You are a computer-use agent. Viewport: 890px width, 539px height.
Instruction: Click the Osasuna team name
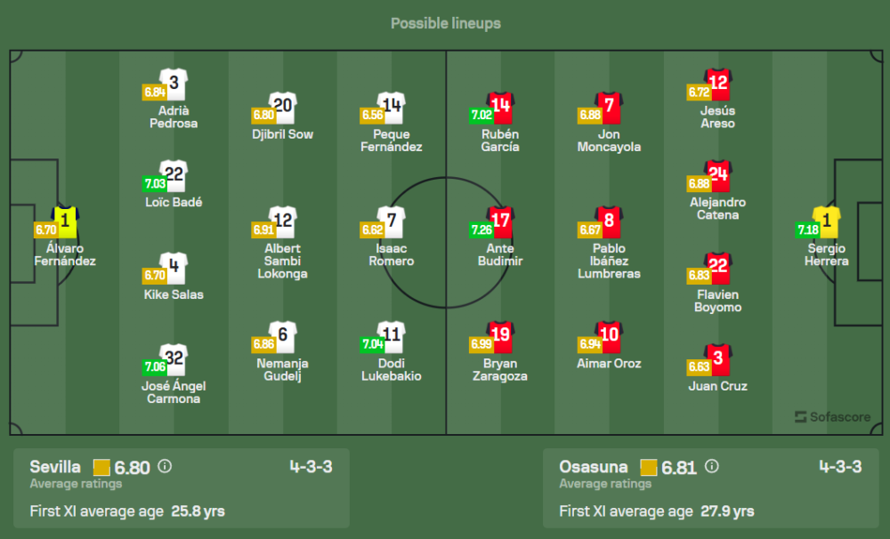point(594,467)
